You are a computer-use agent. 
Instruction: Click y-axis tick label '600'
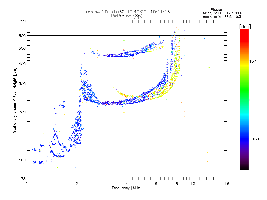pyautogui.click(x=22, y=36)
